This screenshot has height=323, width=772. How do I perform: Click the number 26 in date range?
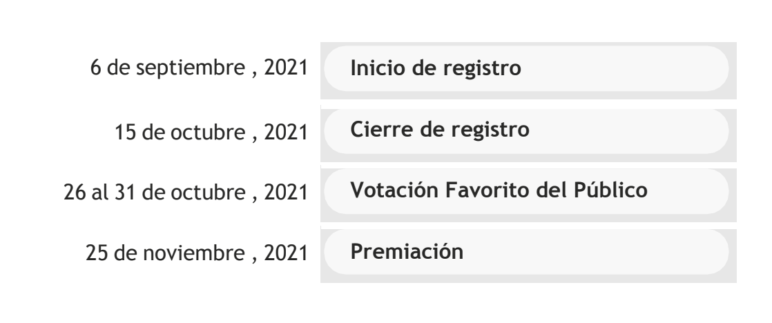[75, 192]
